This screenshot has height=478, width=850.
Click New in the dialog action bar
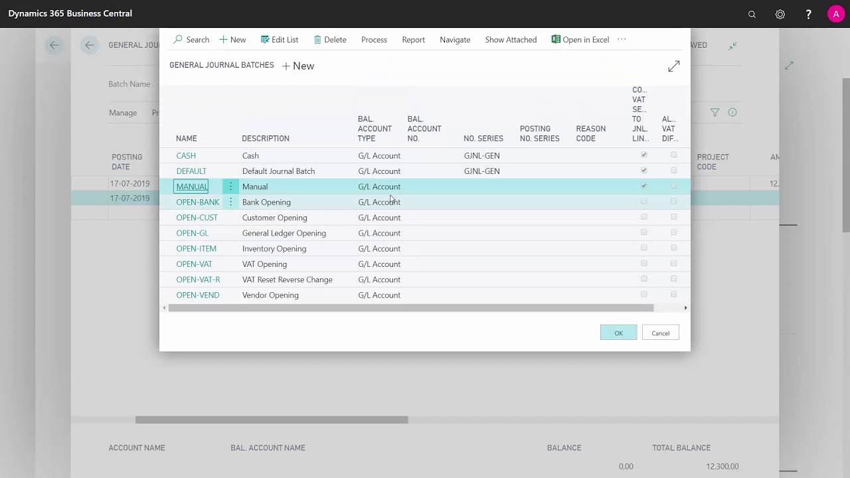(232, 40)
